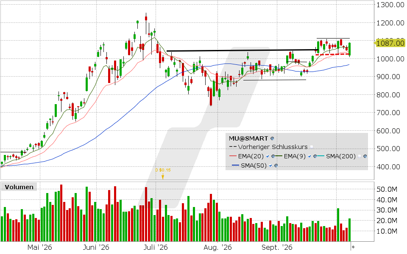The height and width of the screenshot is (254, 407).
Task: Click the EMA(20) legend label
Action: point(251,156)
